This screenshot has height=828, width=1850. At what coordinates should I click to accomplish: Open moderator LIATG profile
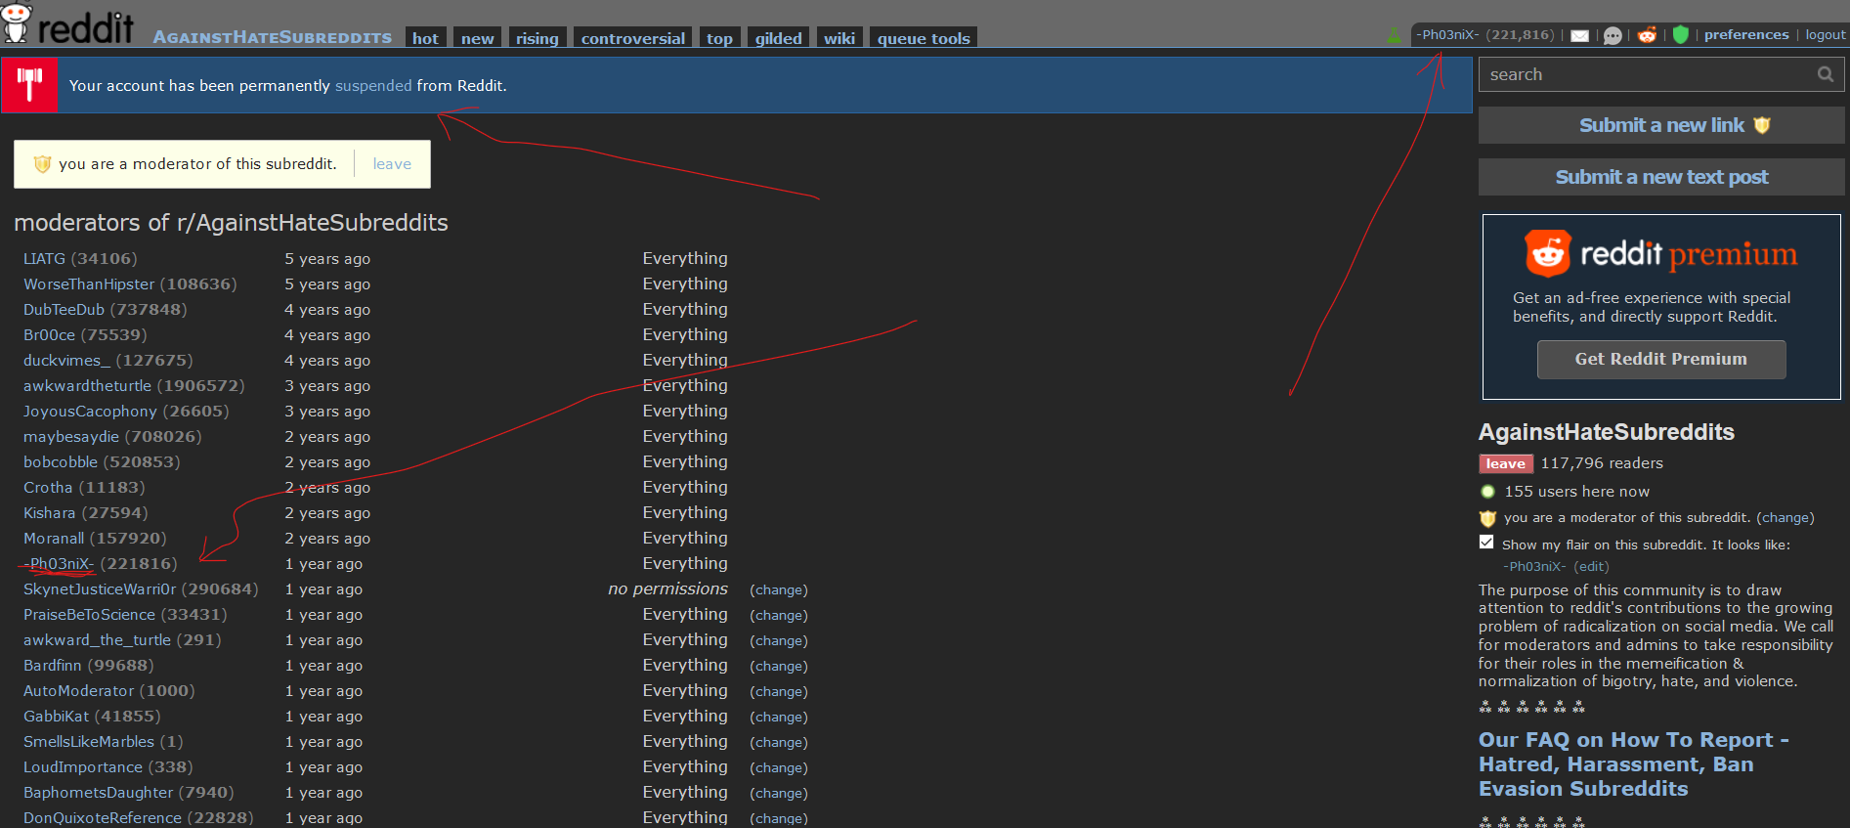pos(44,259)
